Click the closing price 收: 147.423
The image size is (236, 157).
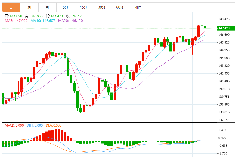[75, 16]
